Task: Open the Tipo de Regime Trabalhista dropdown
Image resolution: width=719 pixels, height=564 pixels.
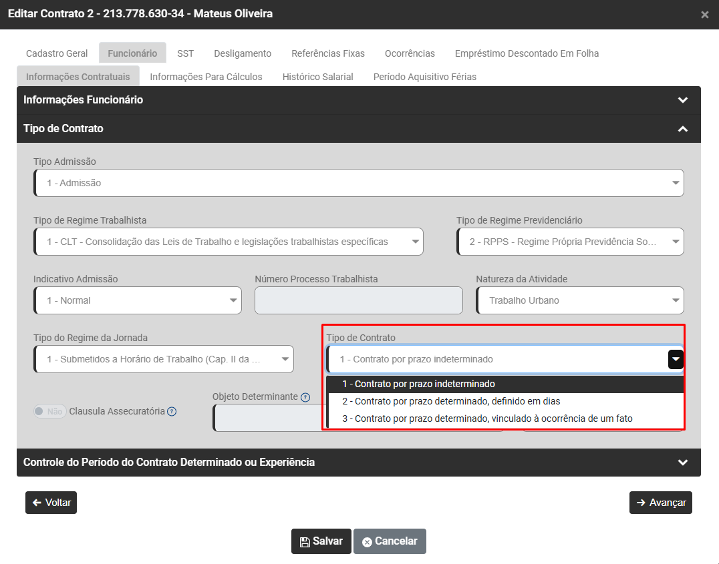Action: point(228,242)
